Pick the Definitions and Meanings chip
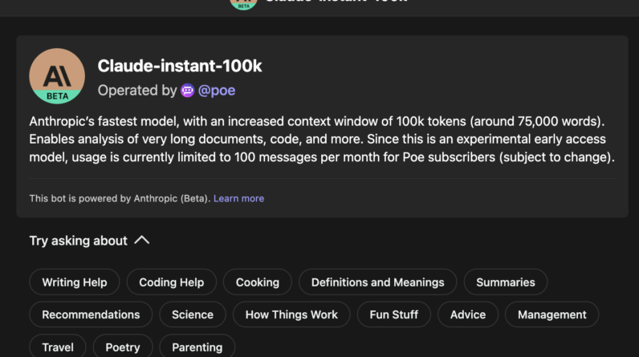The height and width of the screenshot is (357, 639). (378, 282)
